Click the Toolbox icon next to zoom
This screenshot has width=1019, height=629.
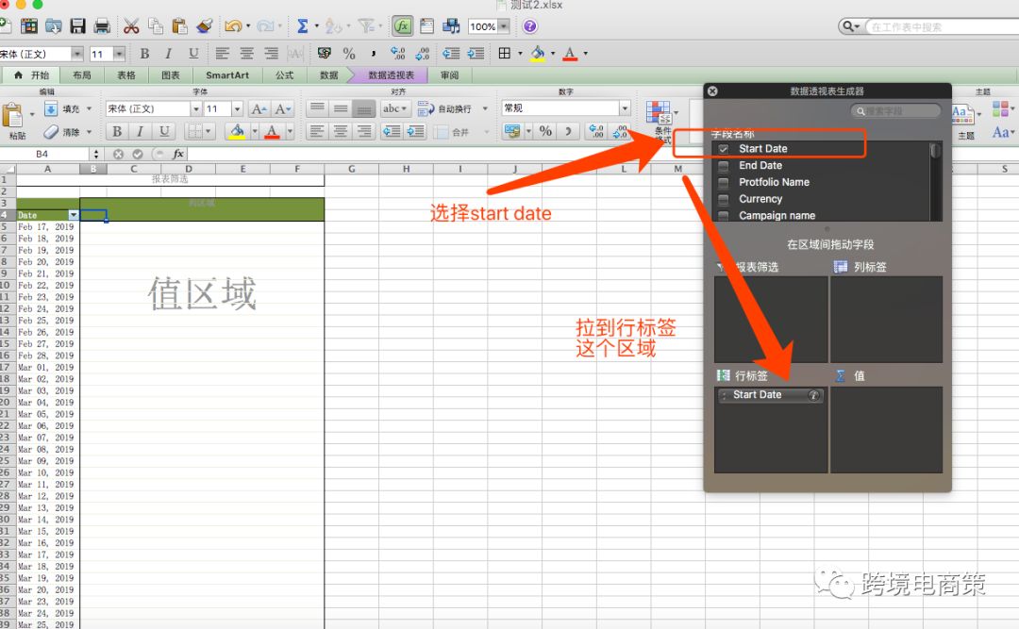tap(427, 26)
